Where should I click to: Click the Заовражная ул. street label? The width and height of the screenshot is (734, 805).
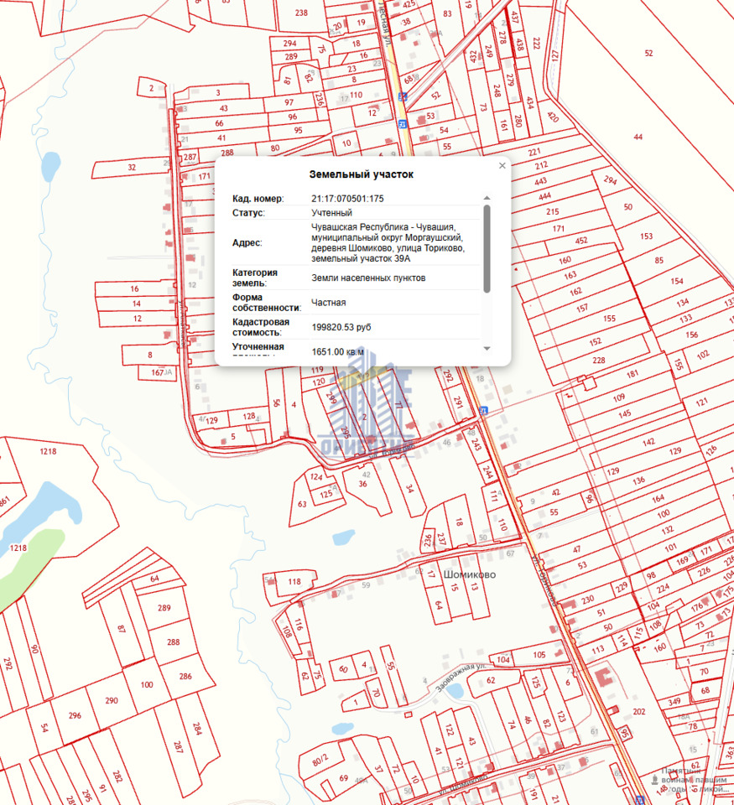pos(461,676)
